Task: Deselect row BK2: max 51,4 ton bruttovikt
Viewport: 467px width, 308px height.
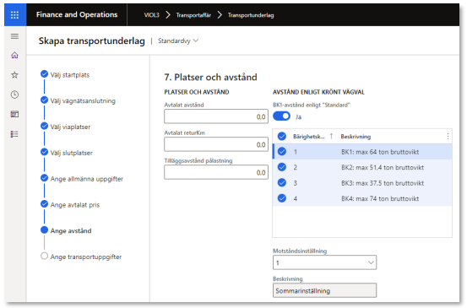Action: point(282,167)
